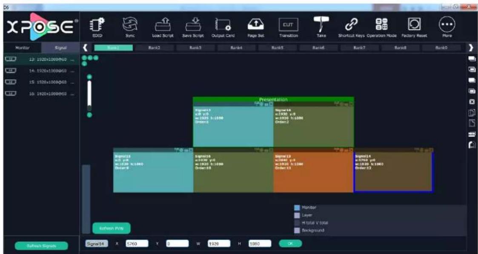The height and width of the screenshot is (254, 478).
Task: Click the single page icon in right sidebar
Action: click(x=472, y=123)
